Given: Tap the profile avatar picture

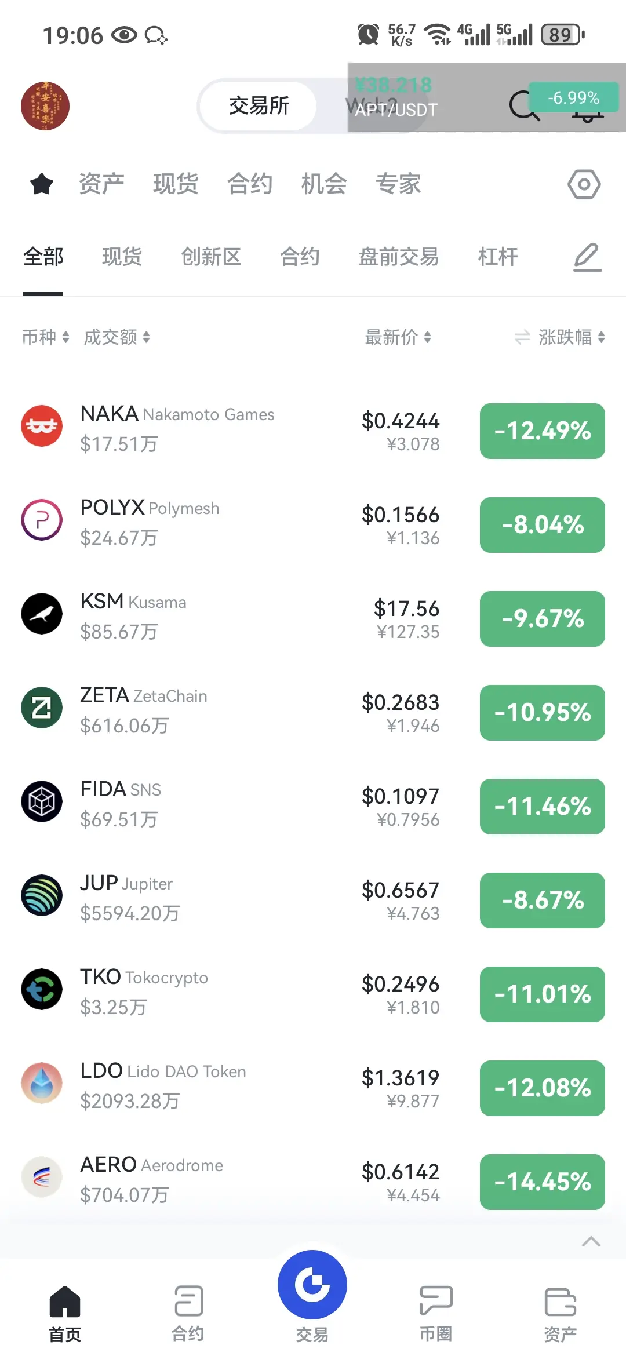Looking at the screenshot, I should click(x=45, y=106).
